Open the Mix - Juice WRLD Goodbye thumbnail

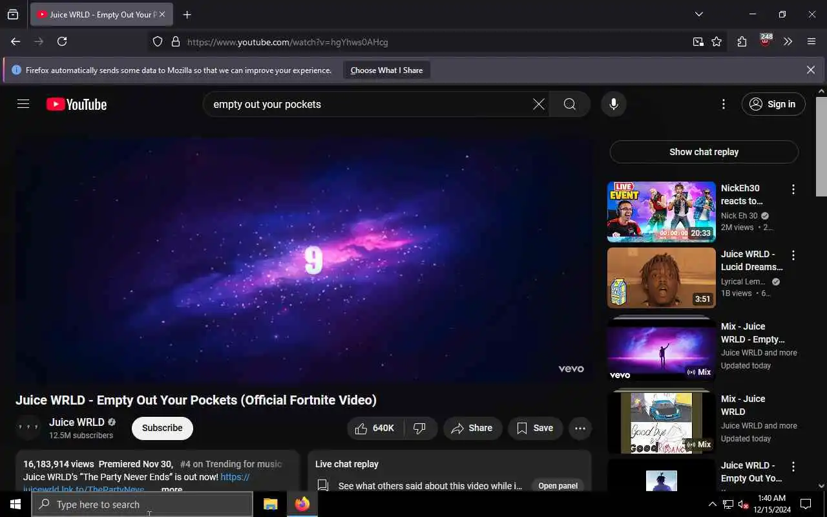661,423
